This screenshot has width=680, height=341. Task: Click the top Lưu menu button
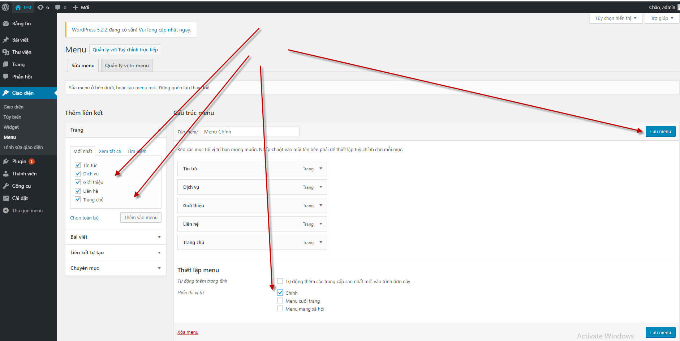(660, 132)
